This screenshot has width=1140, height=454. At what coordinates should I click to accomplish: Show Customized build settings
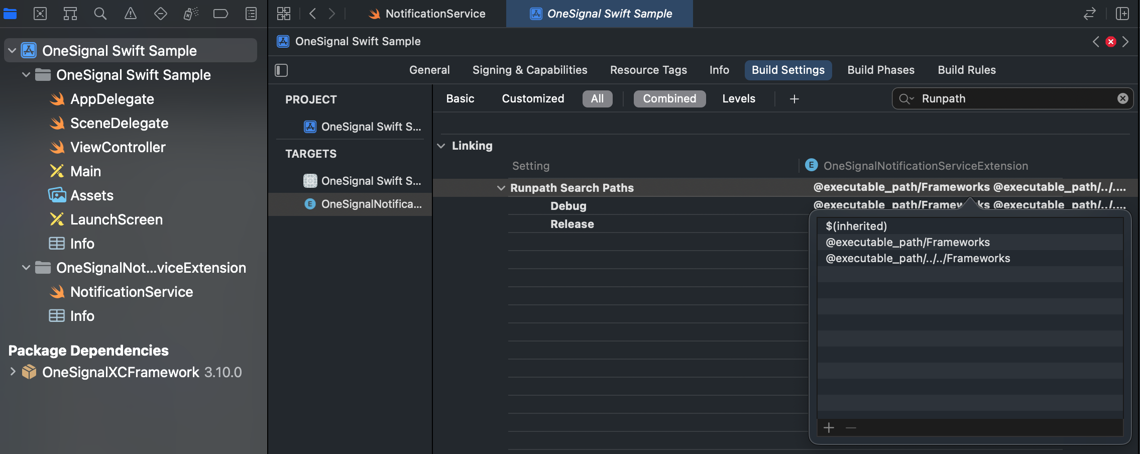(x=533, y=99)
